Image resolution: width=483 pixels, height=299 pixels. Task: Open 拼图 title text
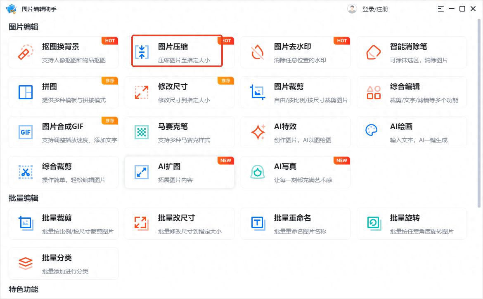click(x=50, y=86)
